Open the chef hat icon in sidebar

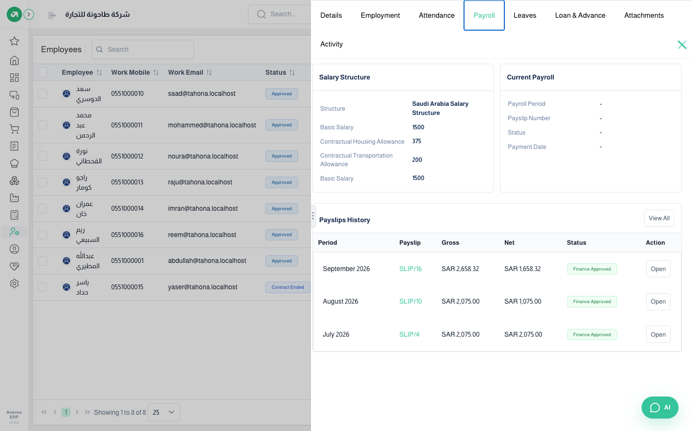(14, 163)
